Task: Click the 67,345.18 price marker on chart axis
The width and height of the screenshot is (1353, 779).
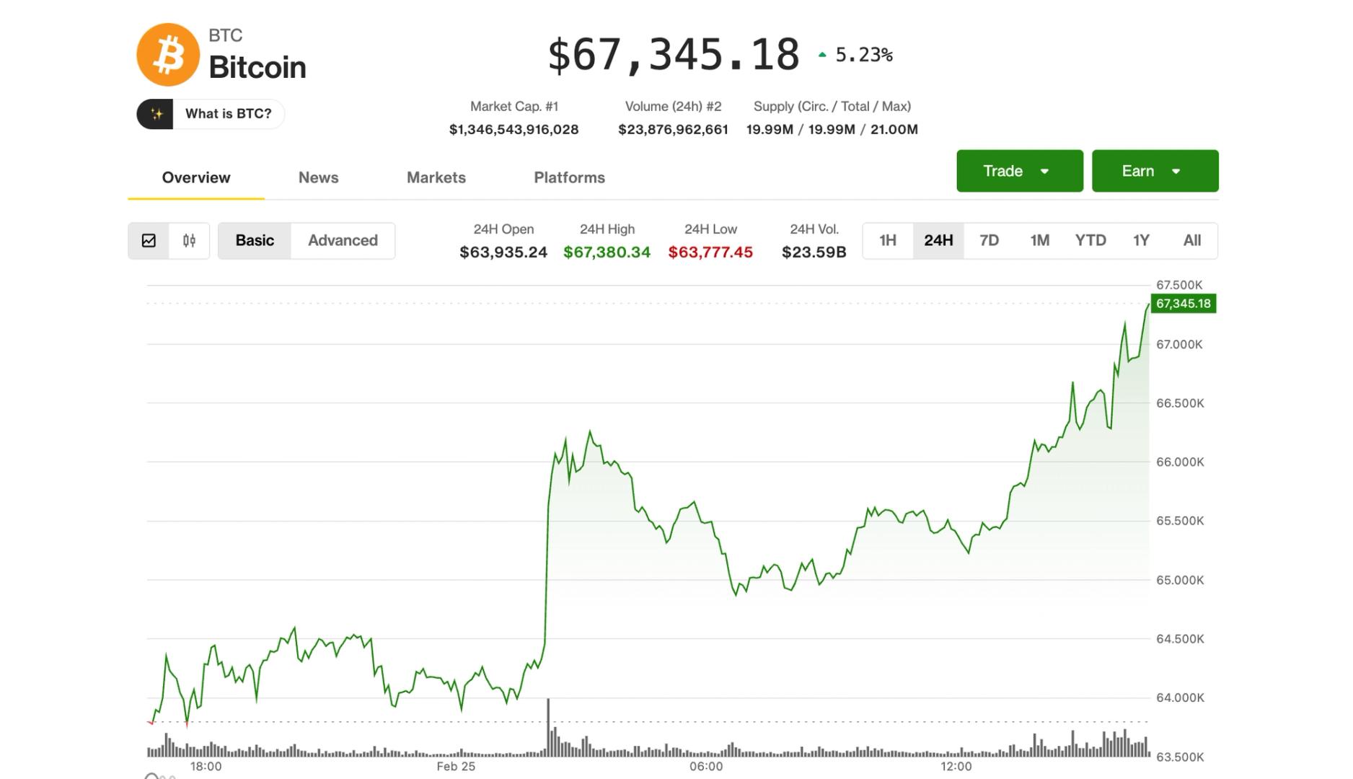Action: pos(1183,304)
